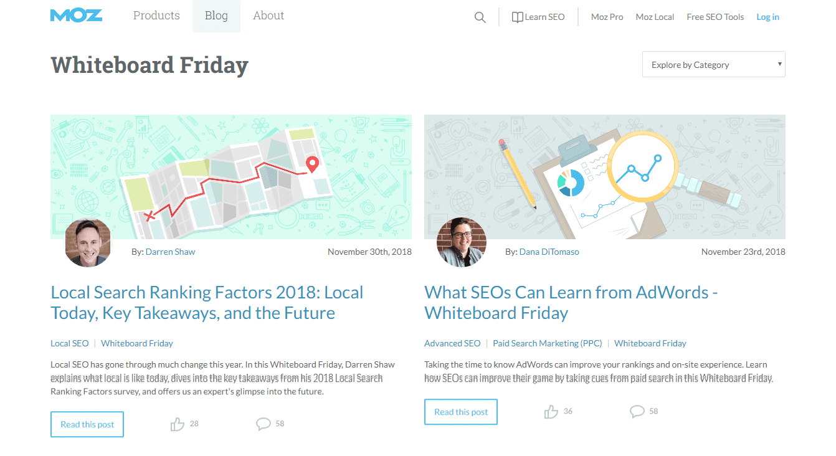
Task: Like the AdWords post with thumbs-up
Action: click(551, 412)
